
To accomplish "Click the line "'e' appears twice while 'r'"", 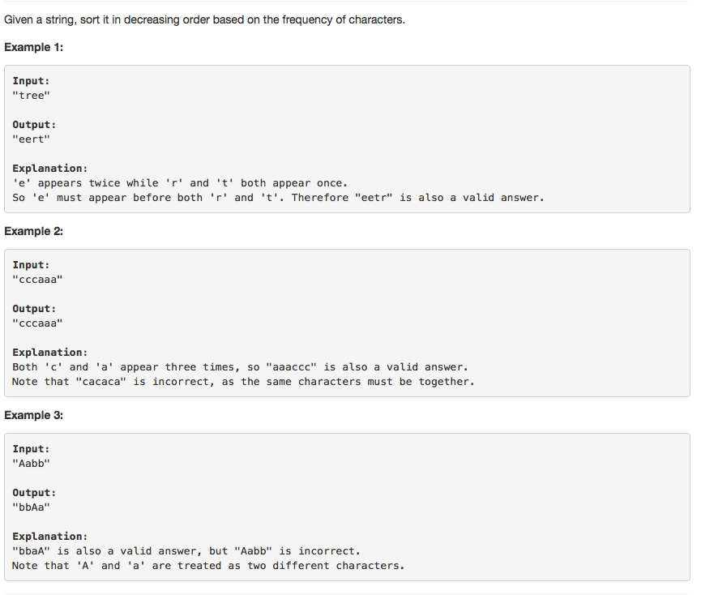I will tap(180, 183).
